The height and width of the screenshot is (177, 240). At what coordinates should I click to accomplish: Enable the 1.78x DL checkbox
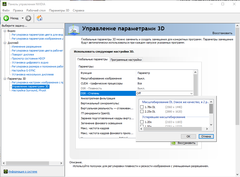(142, 107)
